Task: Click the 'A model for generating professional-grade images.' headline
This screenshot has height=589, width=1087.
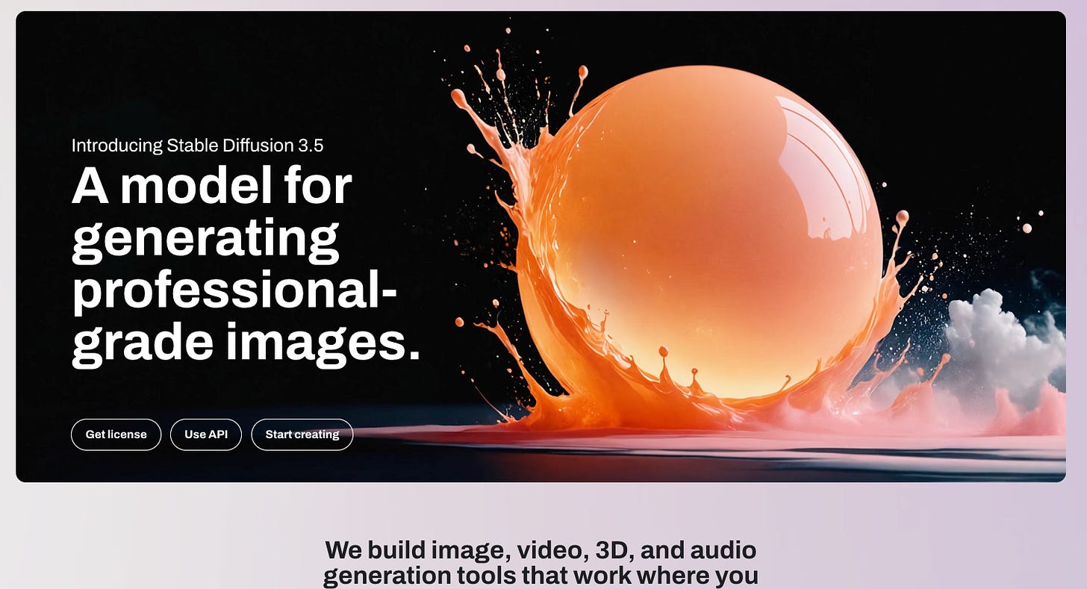Action: [x=246, y=266]
